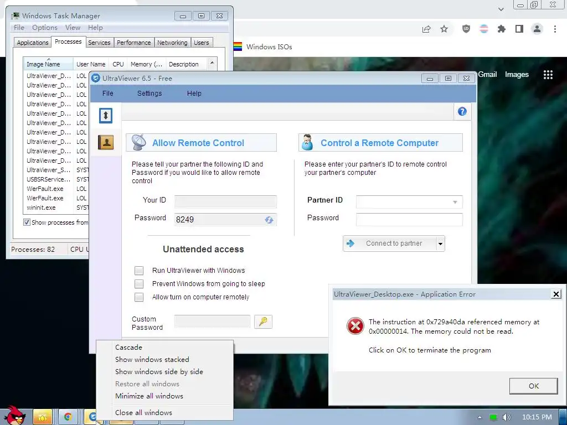Click OK in Application Error dialog

click(x=533, y=386)
